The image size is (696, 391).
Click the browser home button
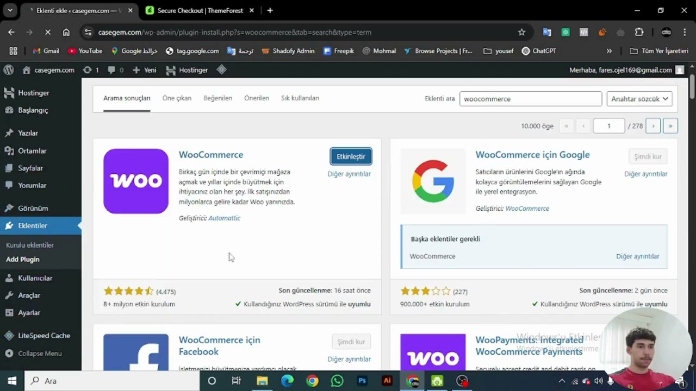tap(66, 32)
